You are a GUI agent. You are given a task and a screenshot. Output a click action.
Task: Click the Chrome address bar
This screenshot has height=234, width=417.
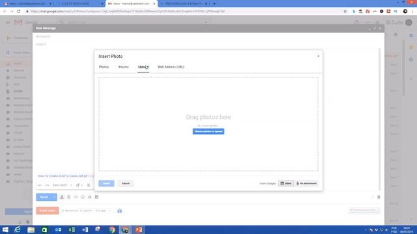(184, 12)
